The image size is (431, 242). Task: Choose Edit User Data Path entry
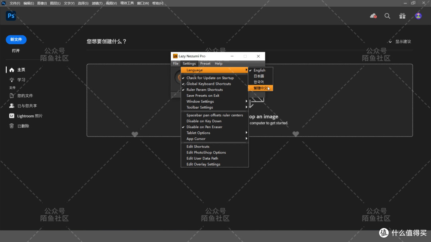click(x=215, y=158)
